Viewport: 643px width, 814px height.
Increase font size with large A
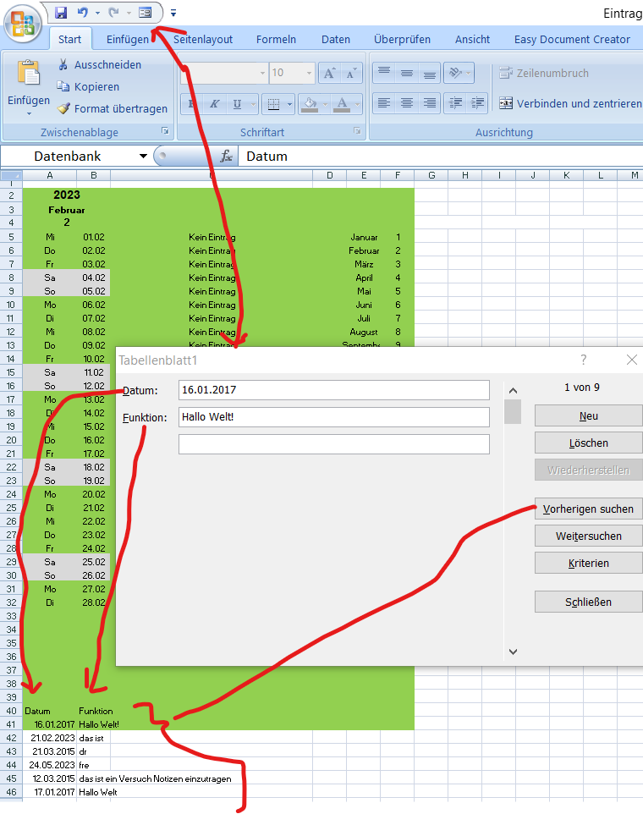click(329, 74)
